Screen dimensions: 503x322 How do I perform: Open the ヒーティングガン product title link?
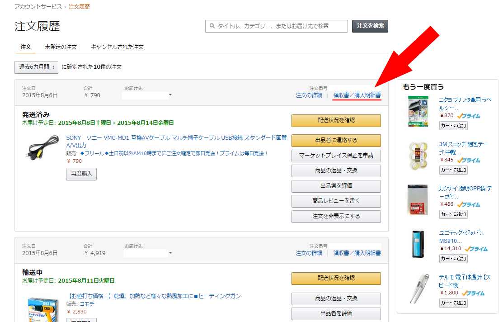coord(153,296)
